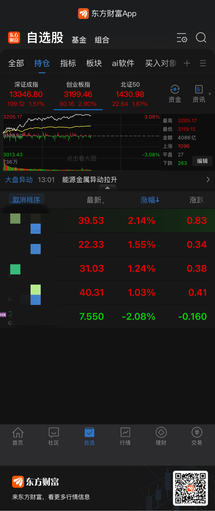Viewport: 215px width, 511px height.
Task: Expand 大盘异动 chevron arrow
Action: click(x=208, y=180)
